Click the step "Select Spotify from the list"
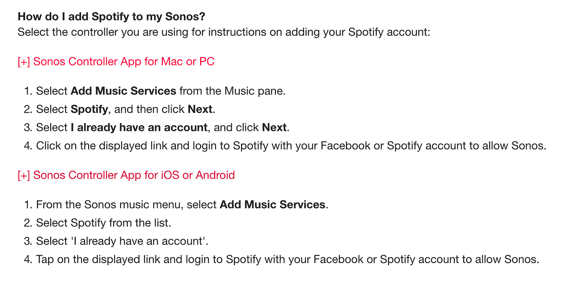The width and height of the screenshot is (578, 284). [103, 223]
